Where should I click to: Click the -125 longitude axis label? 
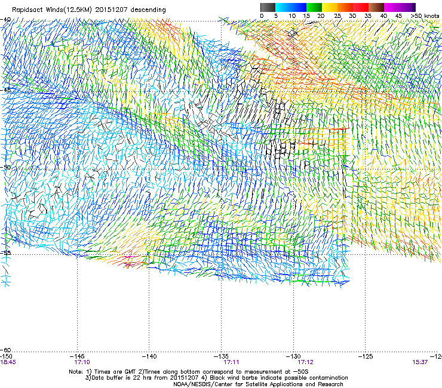366,356
